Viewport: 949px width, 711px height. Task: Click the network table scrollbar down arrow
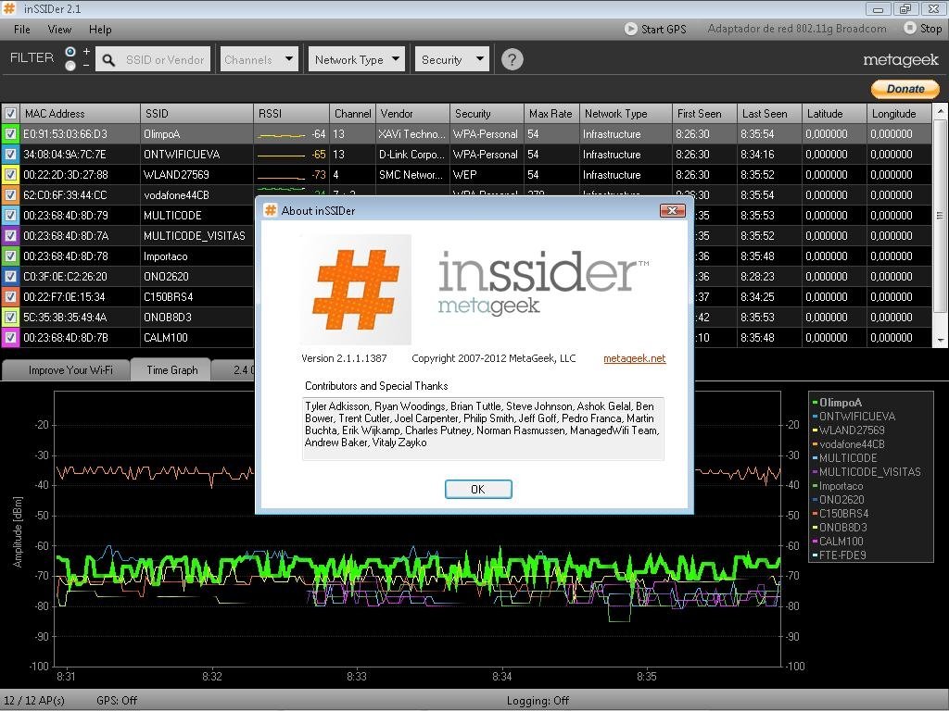pos(940,341)
